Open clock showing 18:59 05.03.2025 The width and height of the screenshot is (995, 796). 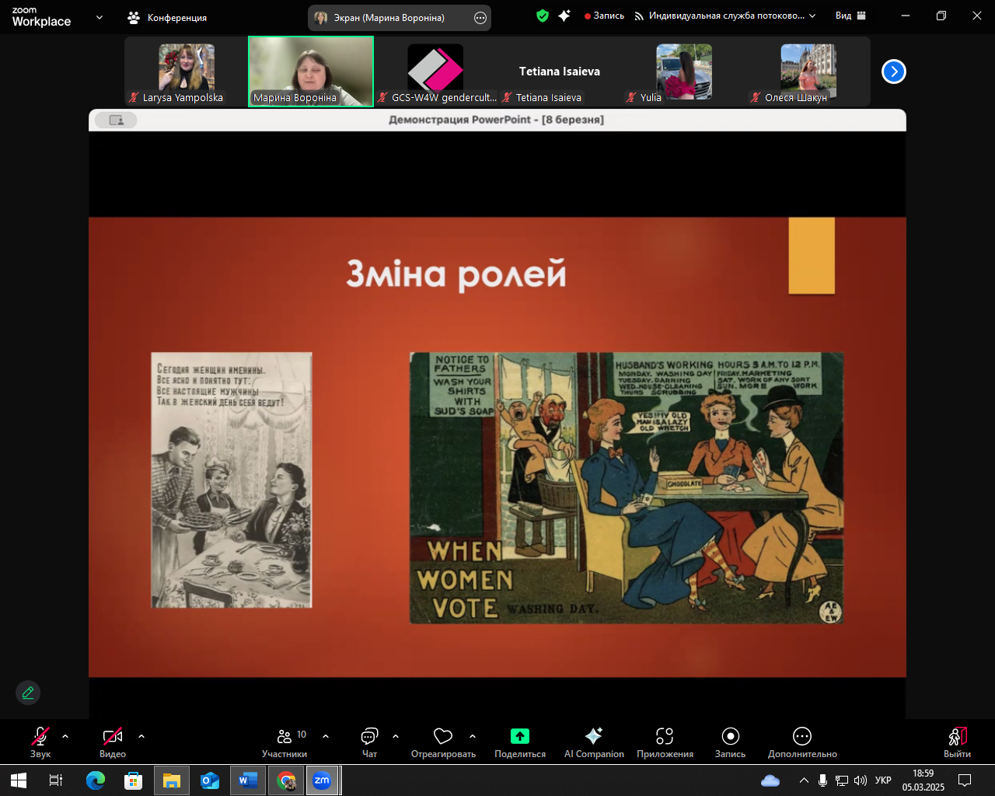923,780
